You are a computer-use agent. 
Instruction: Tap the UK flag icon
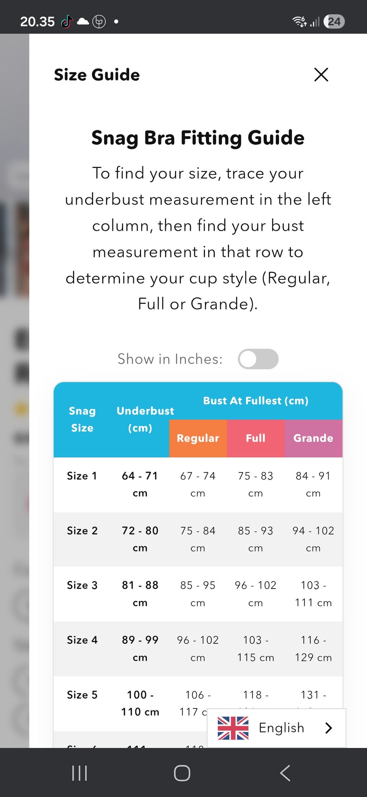[233, 728]
